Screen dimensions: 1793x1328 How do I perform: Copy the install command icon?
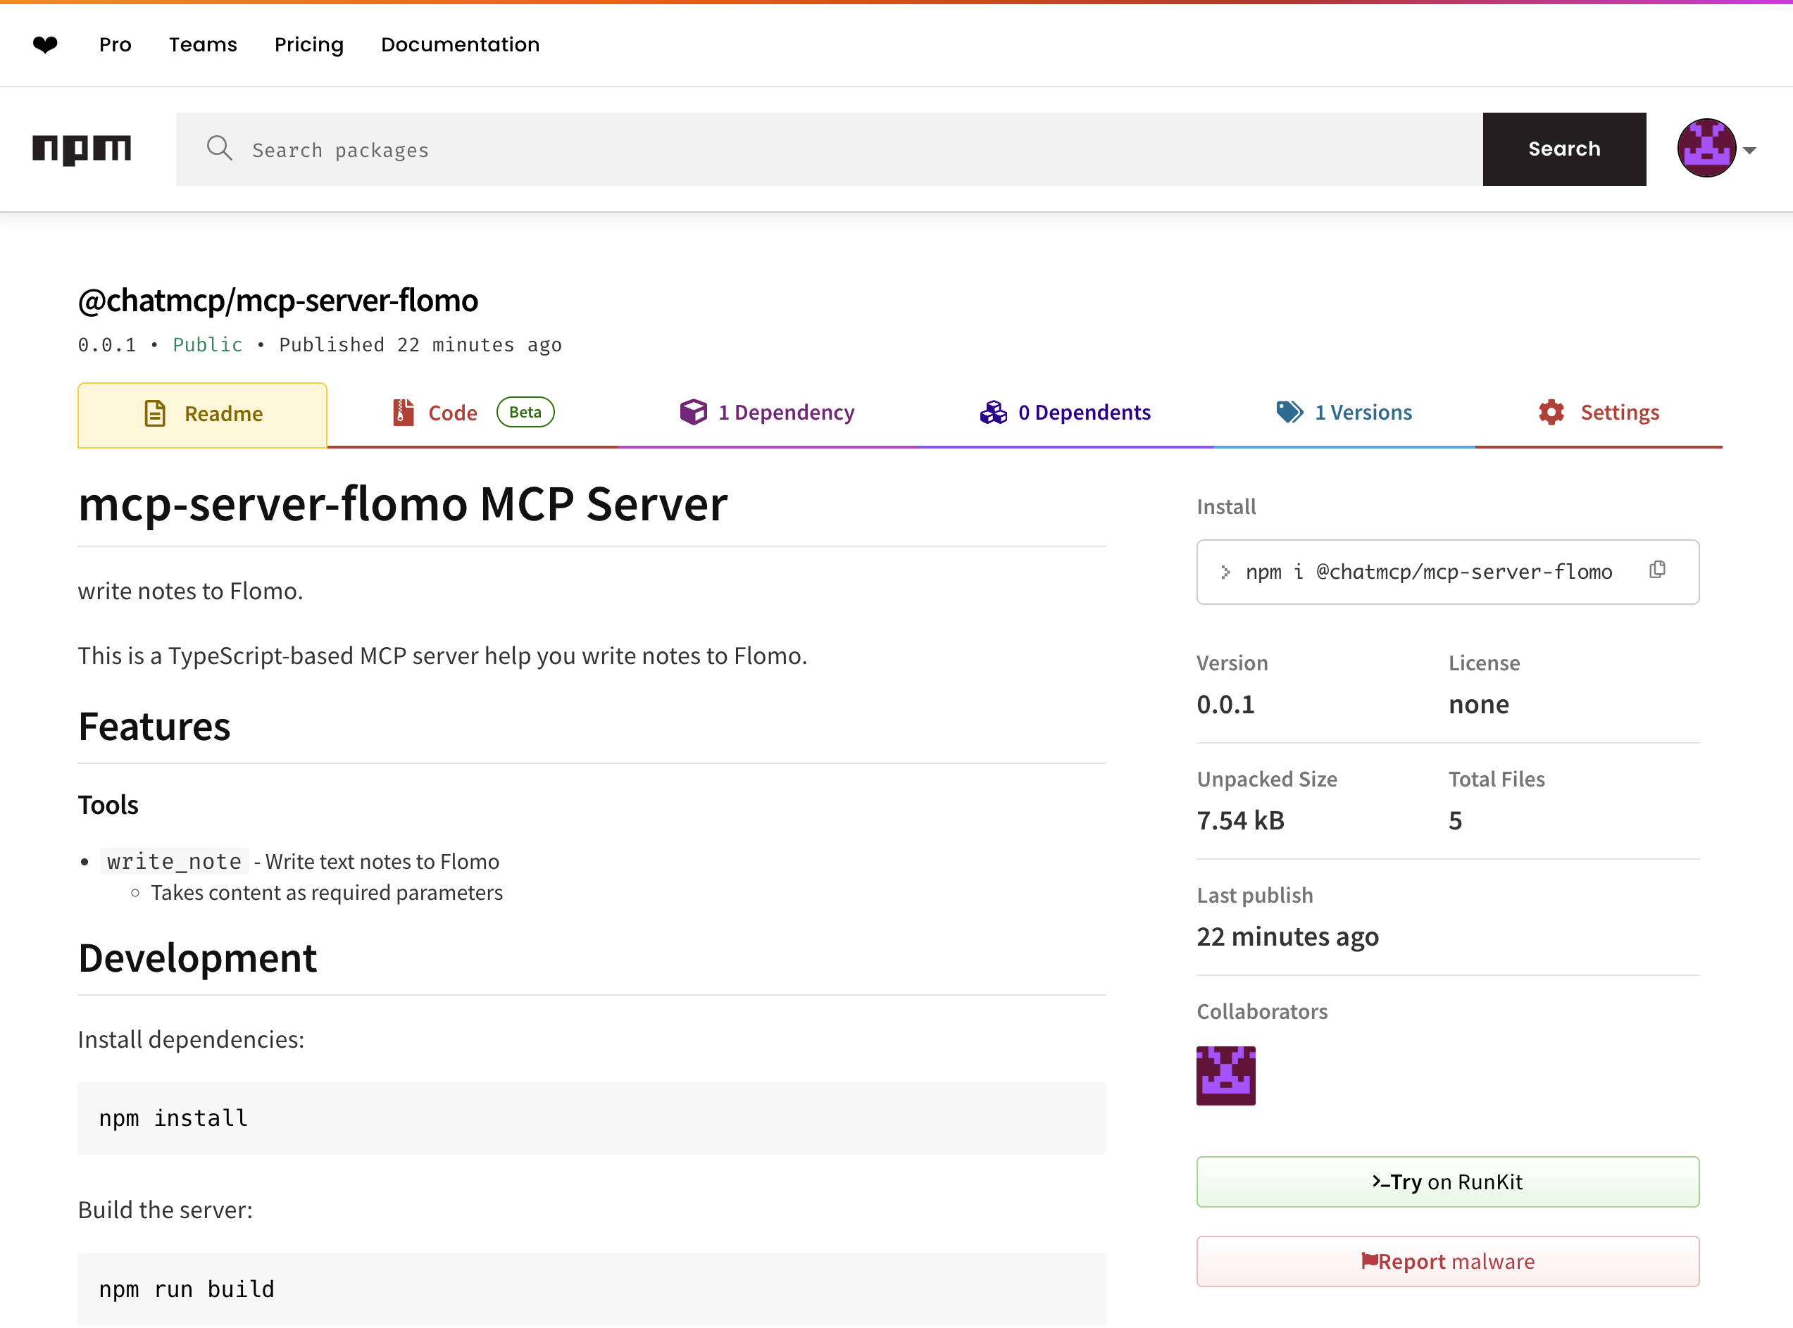point(1657,570)
